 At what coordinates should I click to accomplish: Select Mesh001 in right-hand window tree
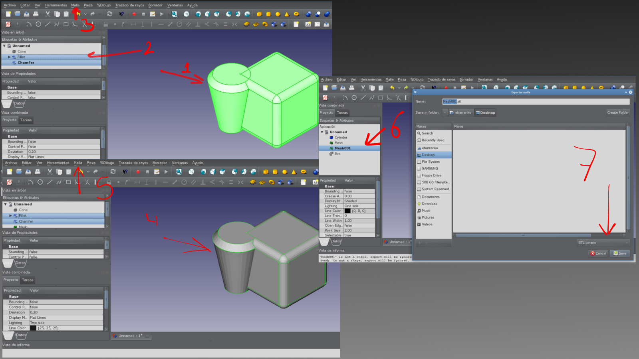click(x=343, y=148)
